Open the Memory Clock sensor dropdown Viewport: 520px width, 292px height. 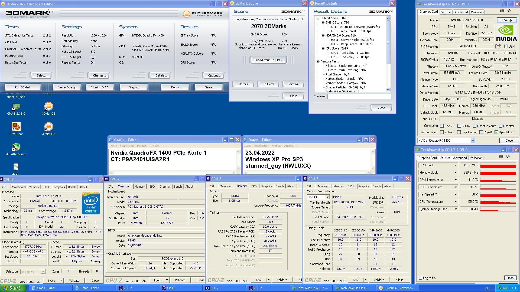pos(455,172)
